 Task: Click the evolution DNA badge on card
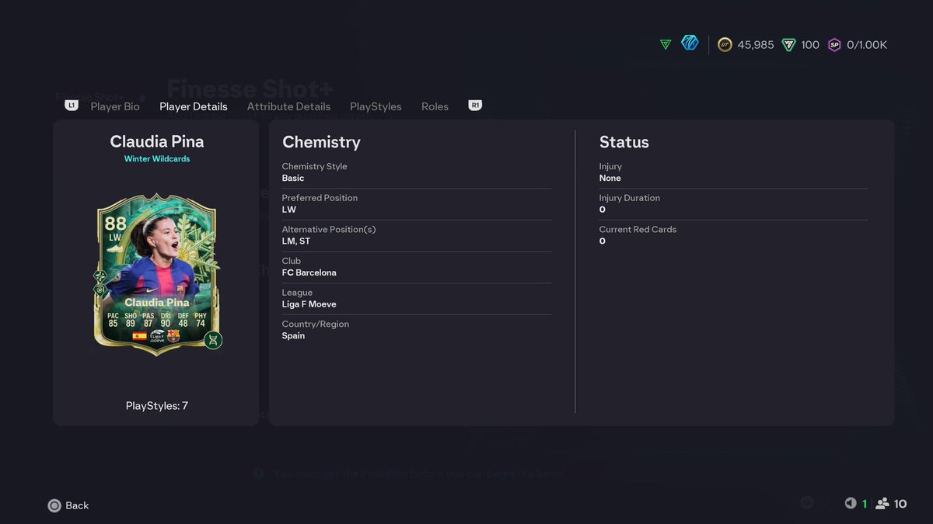[213, 340]
